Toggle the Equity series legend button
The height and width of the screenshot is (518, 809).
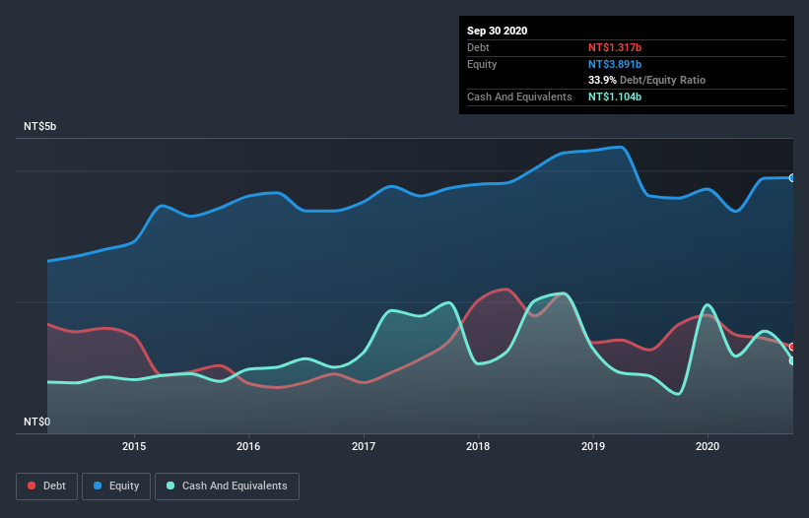(116, 486)
